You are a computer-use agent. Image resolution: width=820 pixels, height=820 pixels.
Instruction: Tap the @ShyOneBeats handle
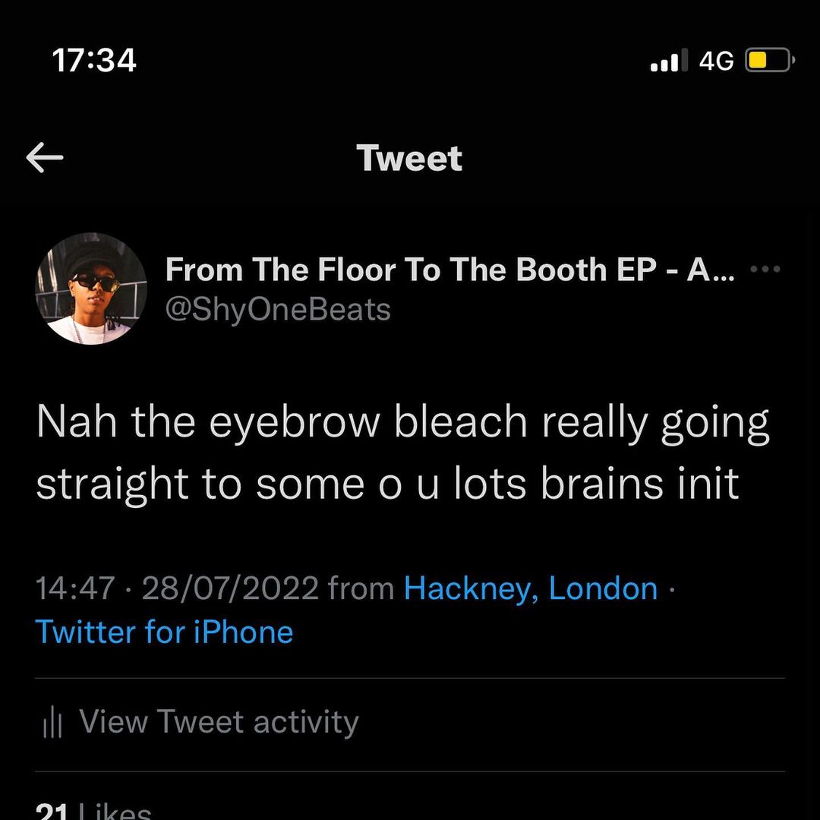coord(278,309)
